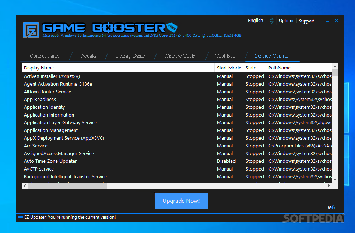Click the EZ Updater status message
Viewport: 355px width, 233px height.
[x=70, y=217]
